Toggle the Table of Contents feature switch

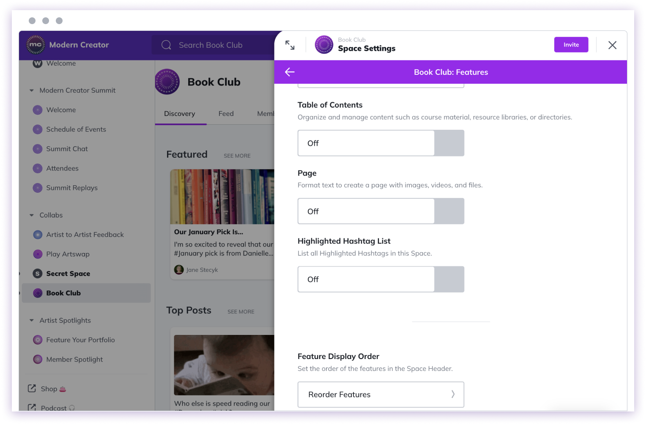click(x=381, y=143)
